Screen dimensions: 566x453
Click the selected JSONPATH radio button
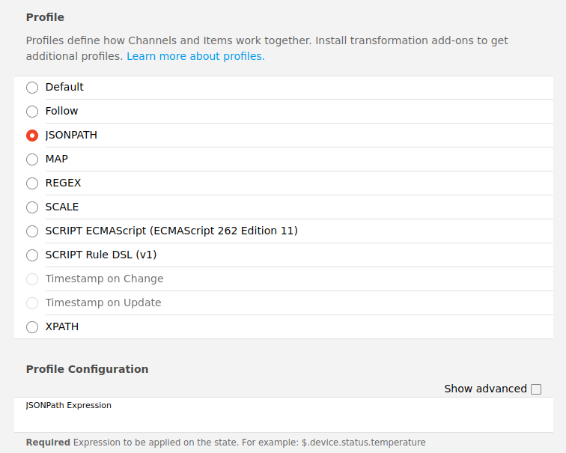click(x=32, y=136)
